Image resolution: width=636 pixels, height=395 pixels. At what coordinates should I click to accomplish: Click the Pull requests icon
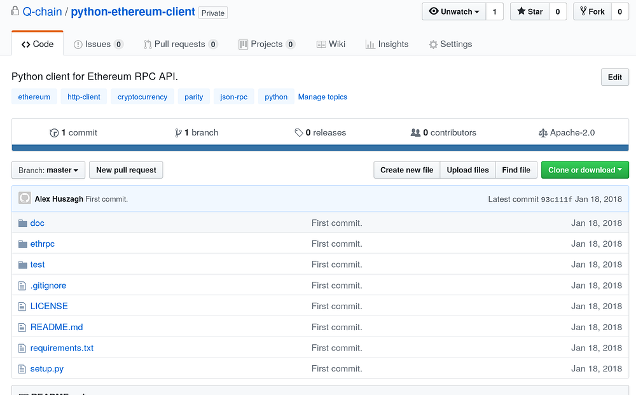click(x=148, y=45)
